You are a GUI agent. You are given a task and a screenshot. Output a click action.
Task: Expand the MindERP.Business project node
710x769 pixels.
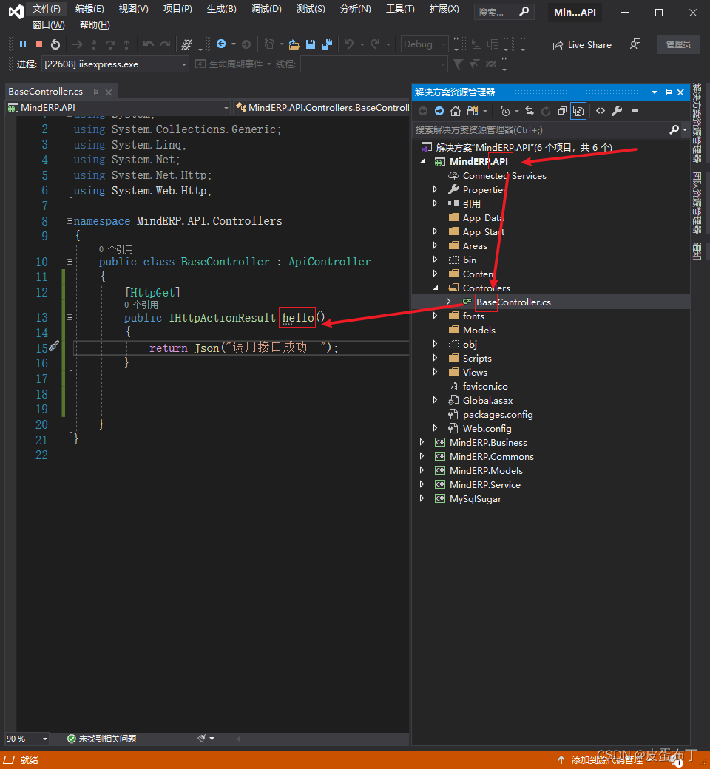click(x=422, y=442)
